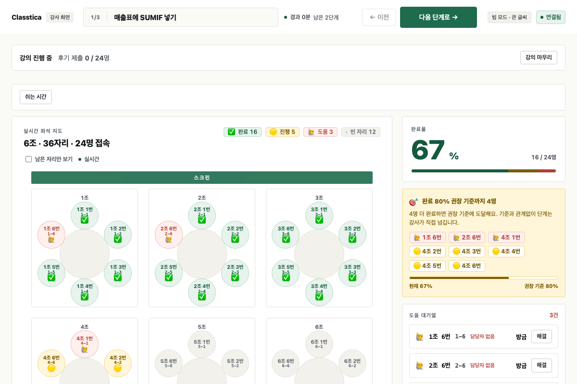Select seat 3조 6번
Screen dimensions: 577x384
(286, 235)
